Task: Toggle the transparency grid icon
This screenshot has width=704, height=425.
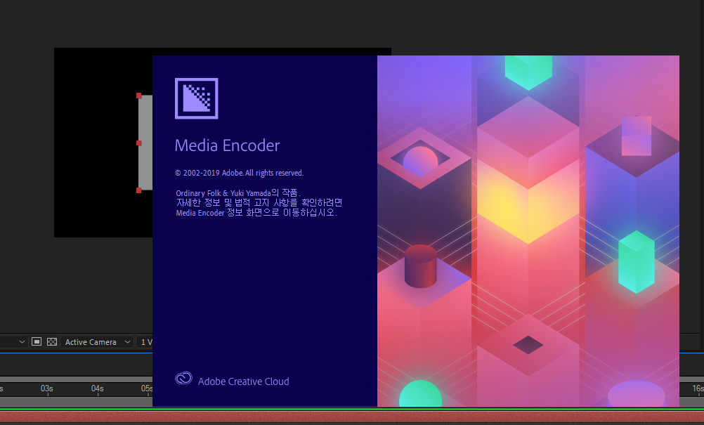Action: (52, 342)
